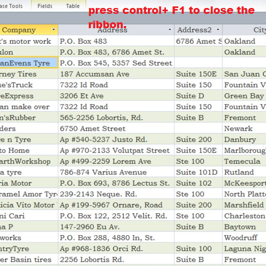Select the '187 Accumsan Ave' address cell
This screenshot has width=266, height=266.
(x=116, y=74)
